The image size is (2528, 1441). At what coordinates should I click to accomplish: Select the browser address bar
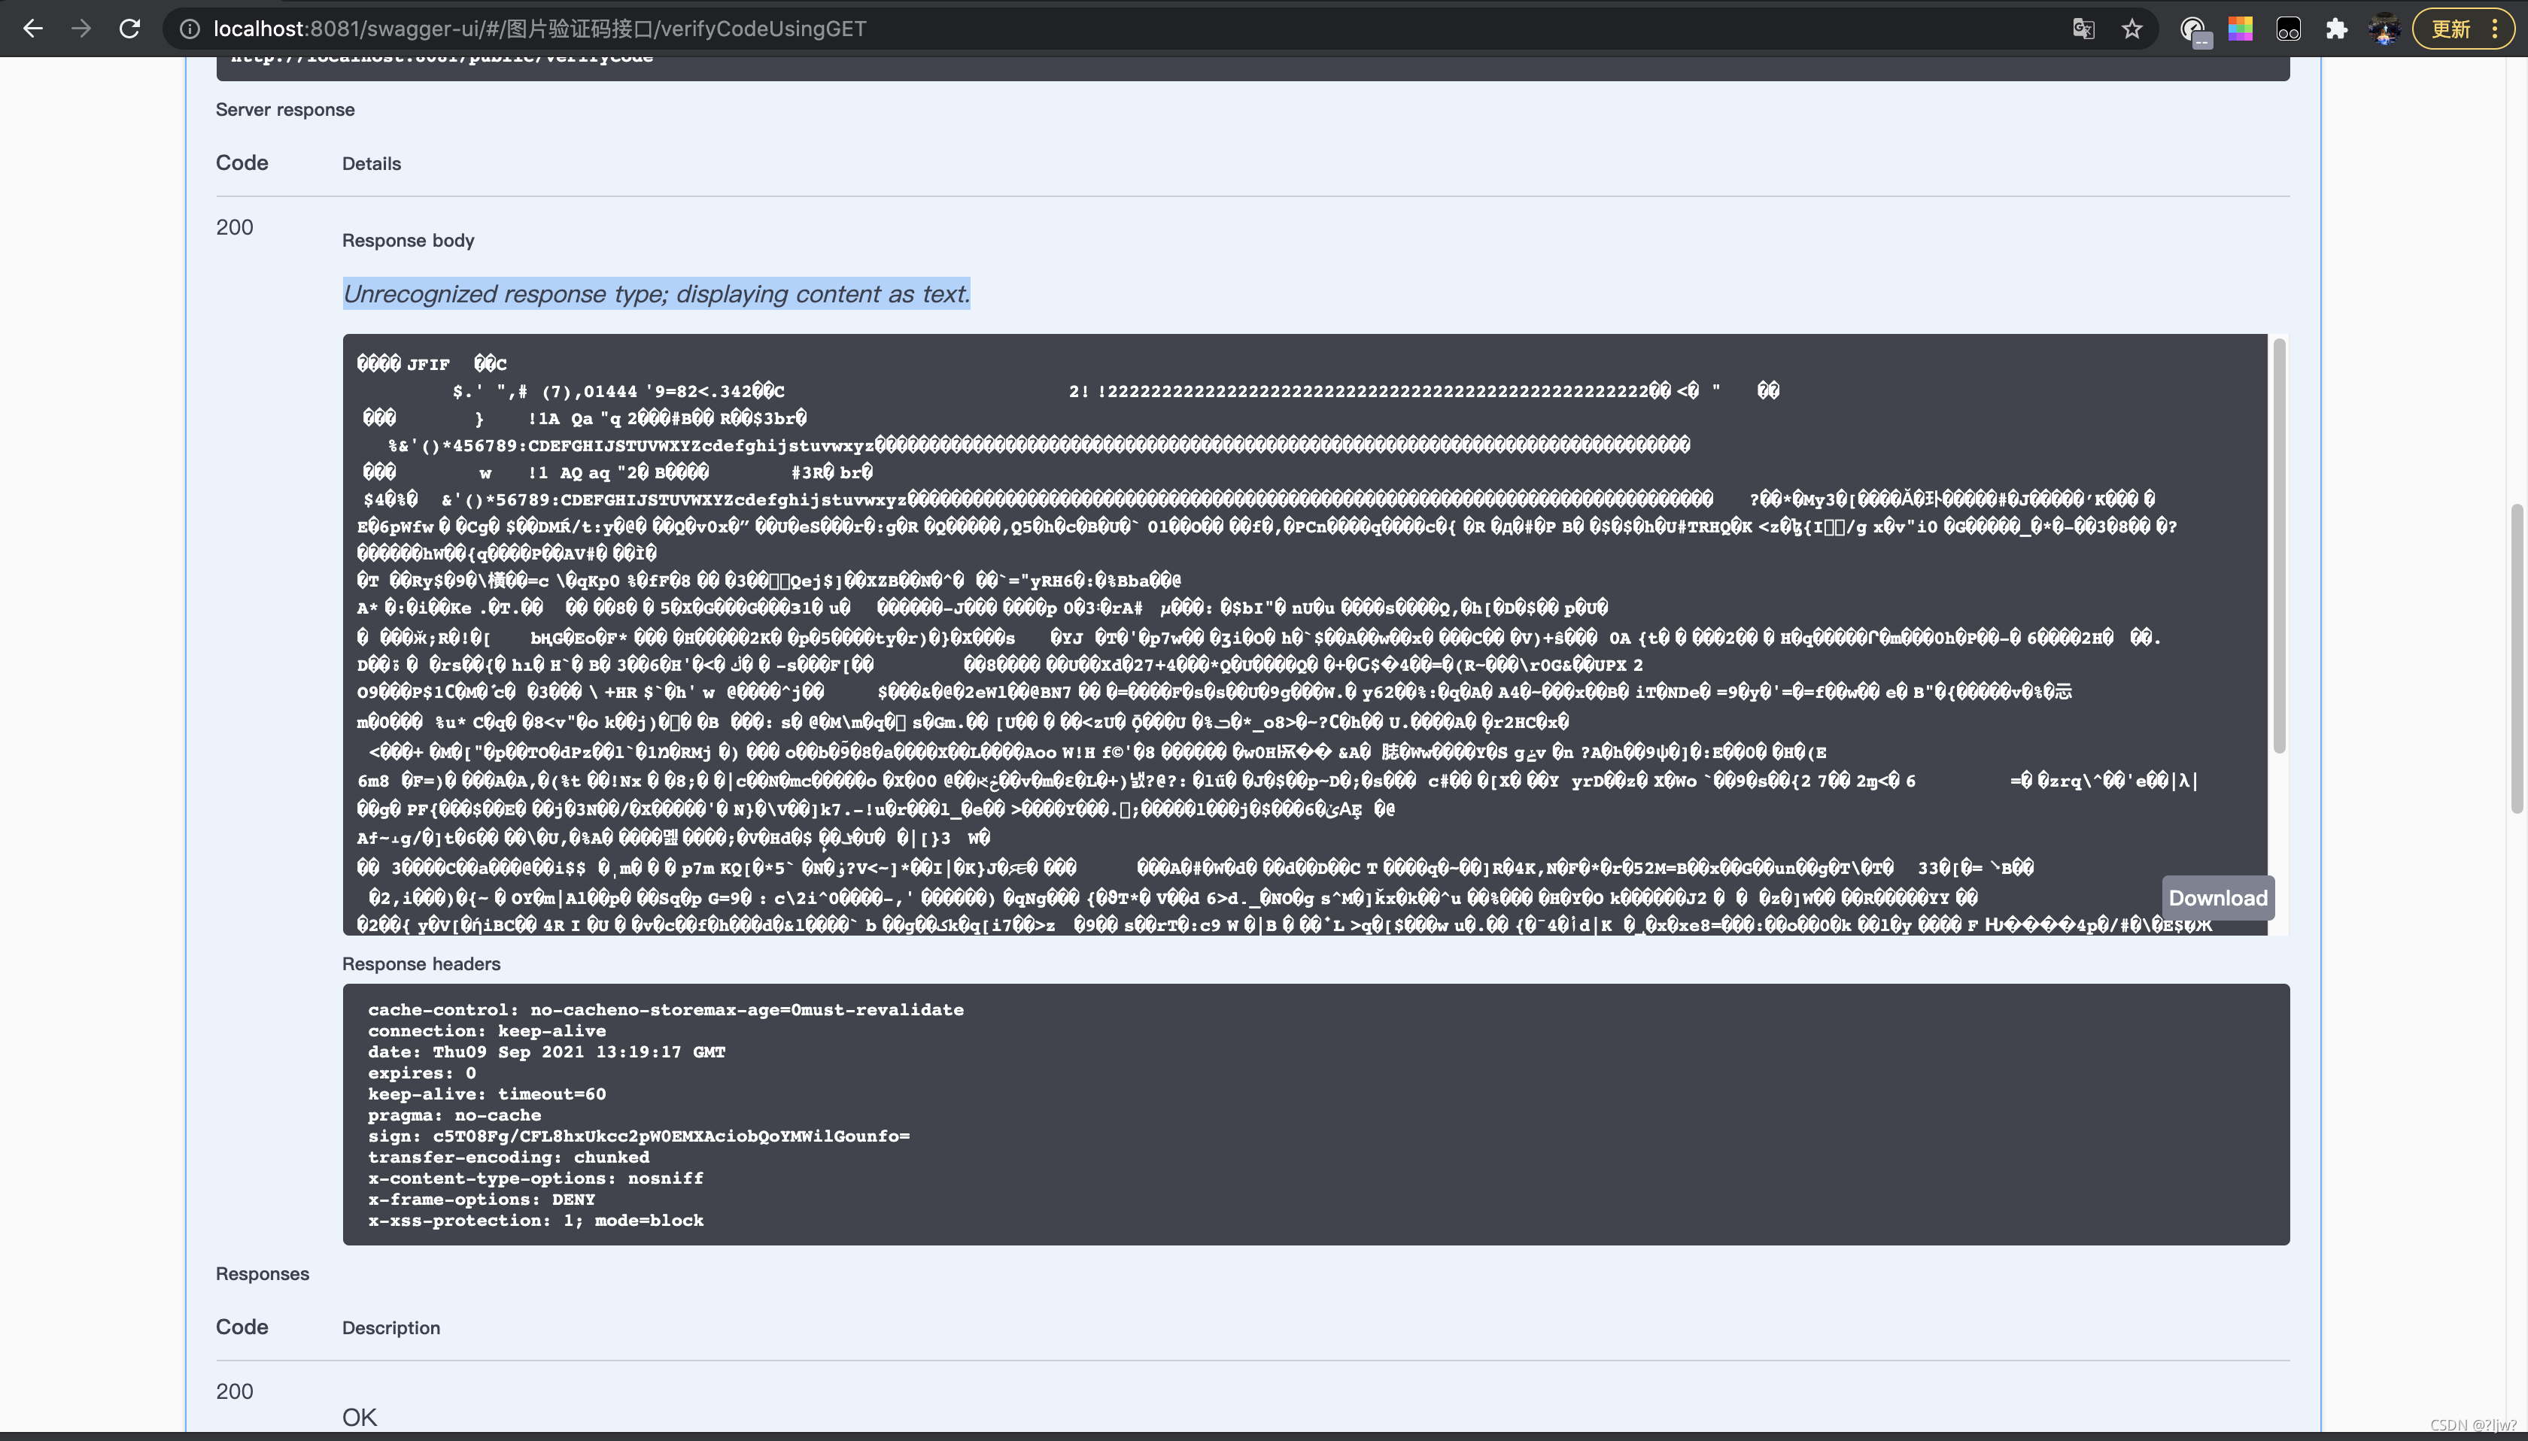tap(693, 28)
